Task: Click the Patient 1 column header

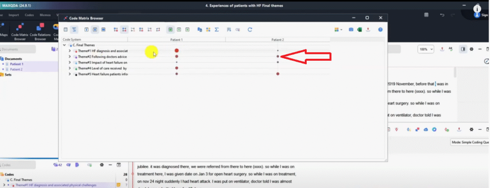Action: pos(177,40)
